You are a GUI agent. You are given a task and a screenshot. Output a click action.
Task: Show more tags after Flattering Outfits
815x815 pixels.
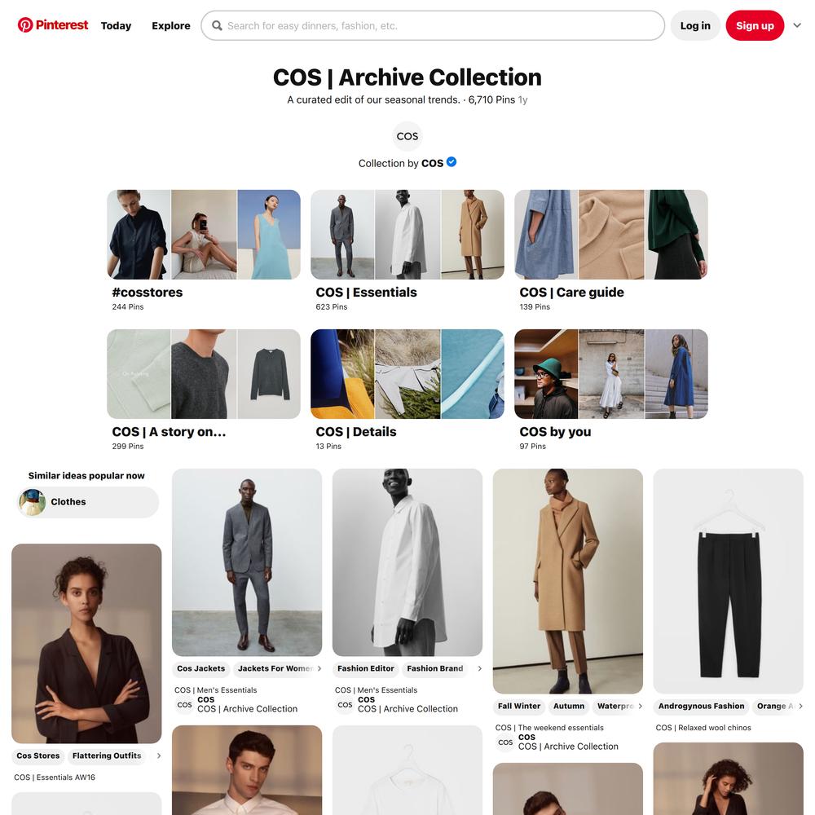click(159, 756)
